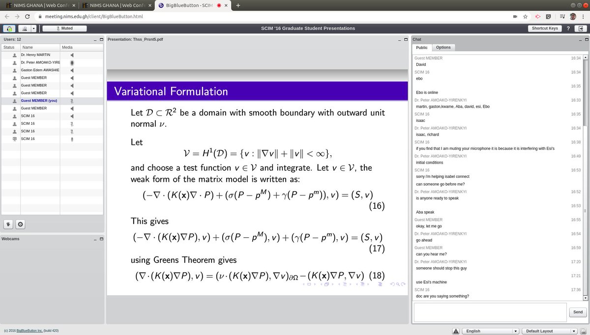
Task: Click speaker icon for Gaston Edem AWASHIE
Action: click(72, 70)
